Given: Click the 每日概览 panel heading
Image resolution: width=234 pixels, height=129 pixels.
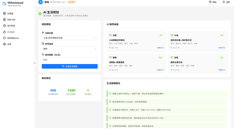Looking at the screenshot, I should click(x=46, y=78).
